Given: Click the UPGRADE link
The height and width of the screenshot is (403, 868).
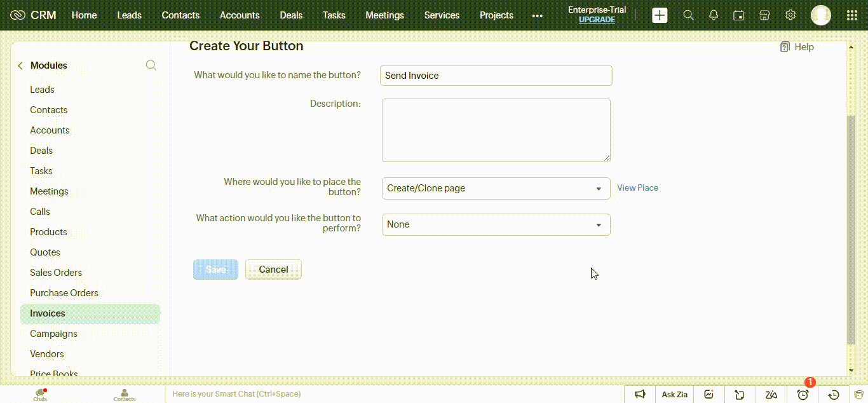Looking at the screenshot, I should [x=597, y=20].
